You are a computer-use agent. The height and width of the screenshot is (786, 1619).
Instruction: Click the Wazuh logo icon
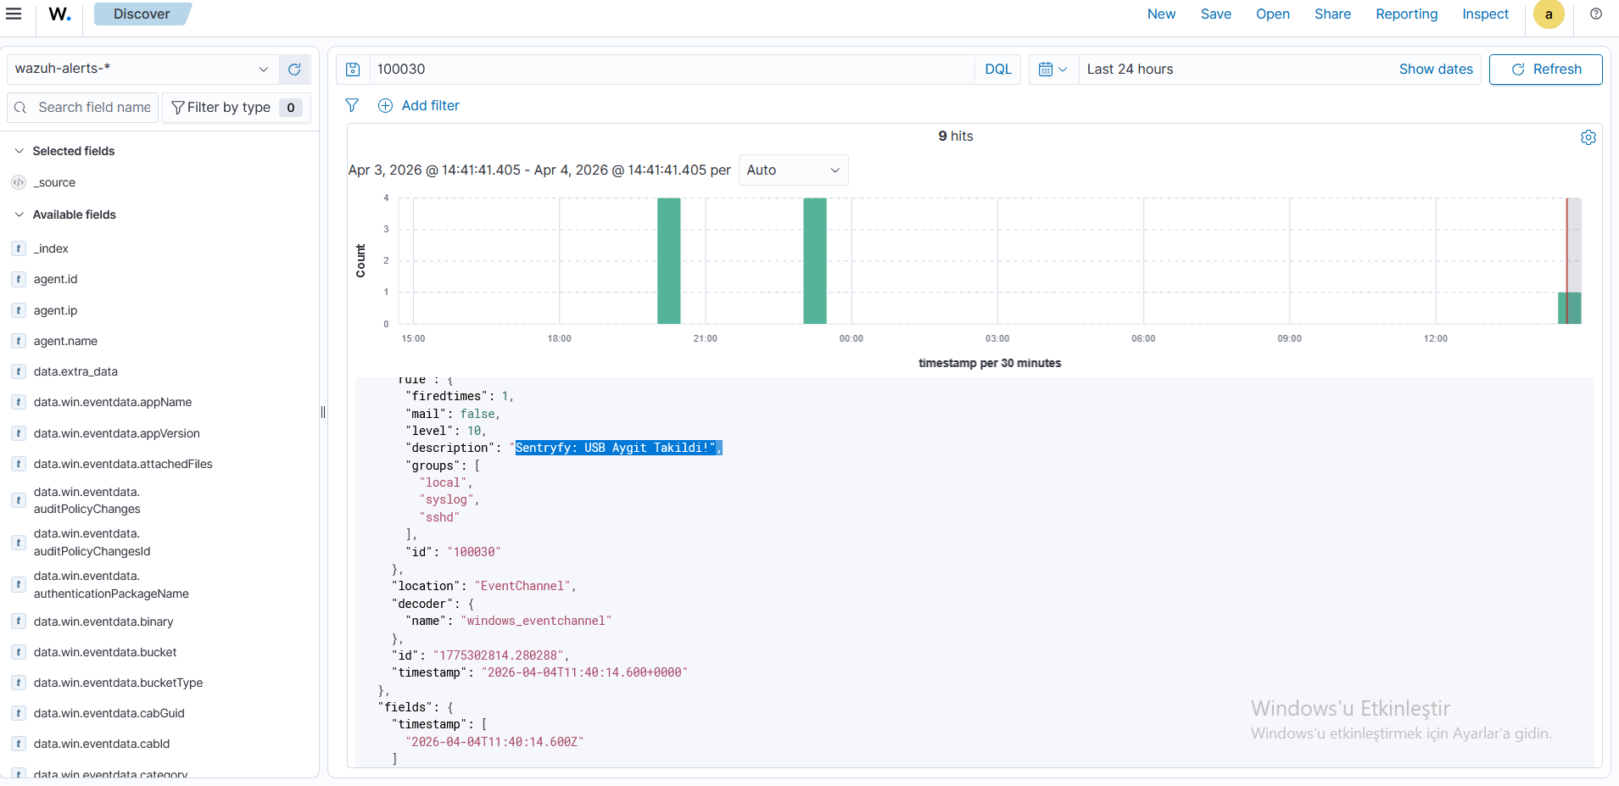[x=59, y=14]
